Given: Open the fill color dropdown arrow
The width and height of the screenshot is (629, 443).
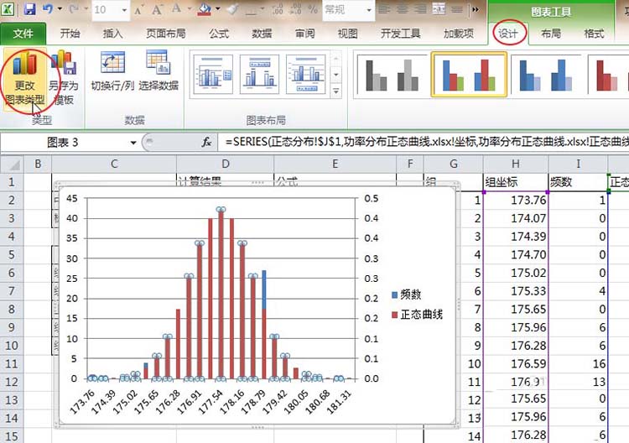Looking at the screenshot, I should point(218,9).
